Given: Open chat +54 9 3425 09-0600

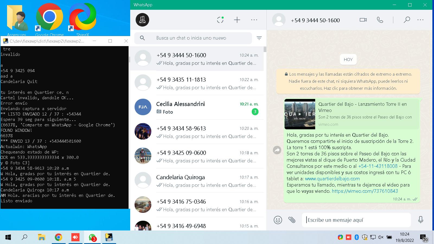Looking at the screenshot, I should 197,156.
